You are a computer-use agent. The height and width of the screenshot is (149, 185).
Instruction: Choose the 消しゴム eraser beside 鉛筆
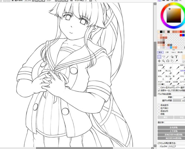pyautogui.click(x=169, y=72)
